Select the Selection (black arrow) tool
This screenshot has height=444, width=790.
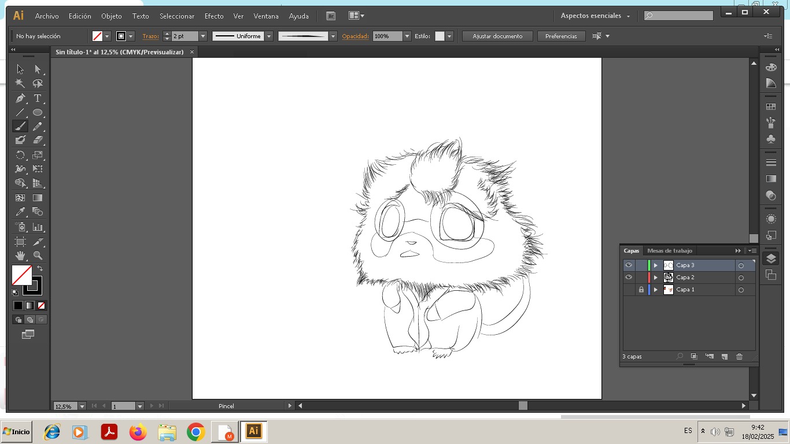pos(20,69)
